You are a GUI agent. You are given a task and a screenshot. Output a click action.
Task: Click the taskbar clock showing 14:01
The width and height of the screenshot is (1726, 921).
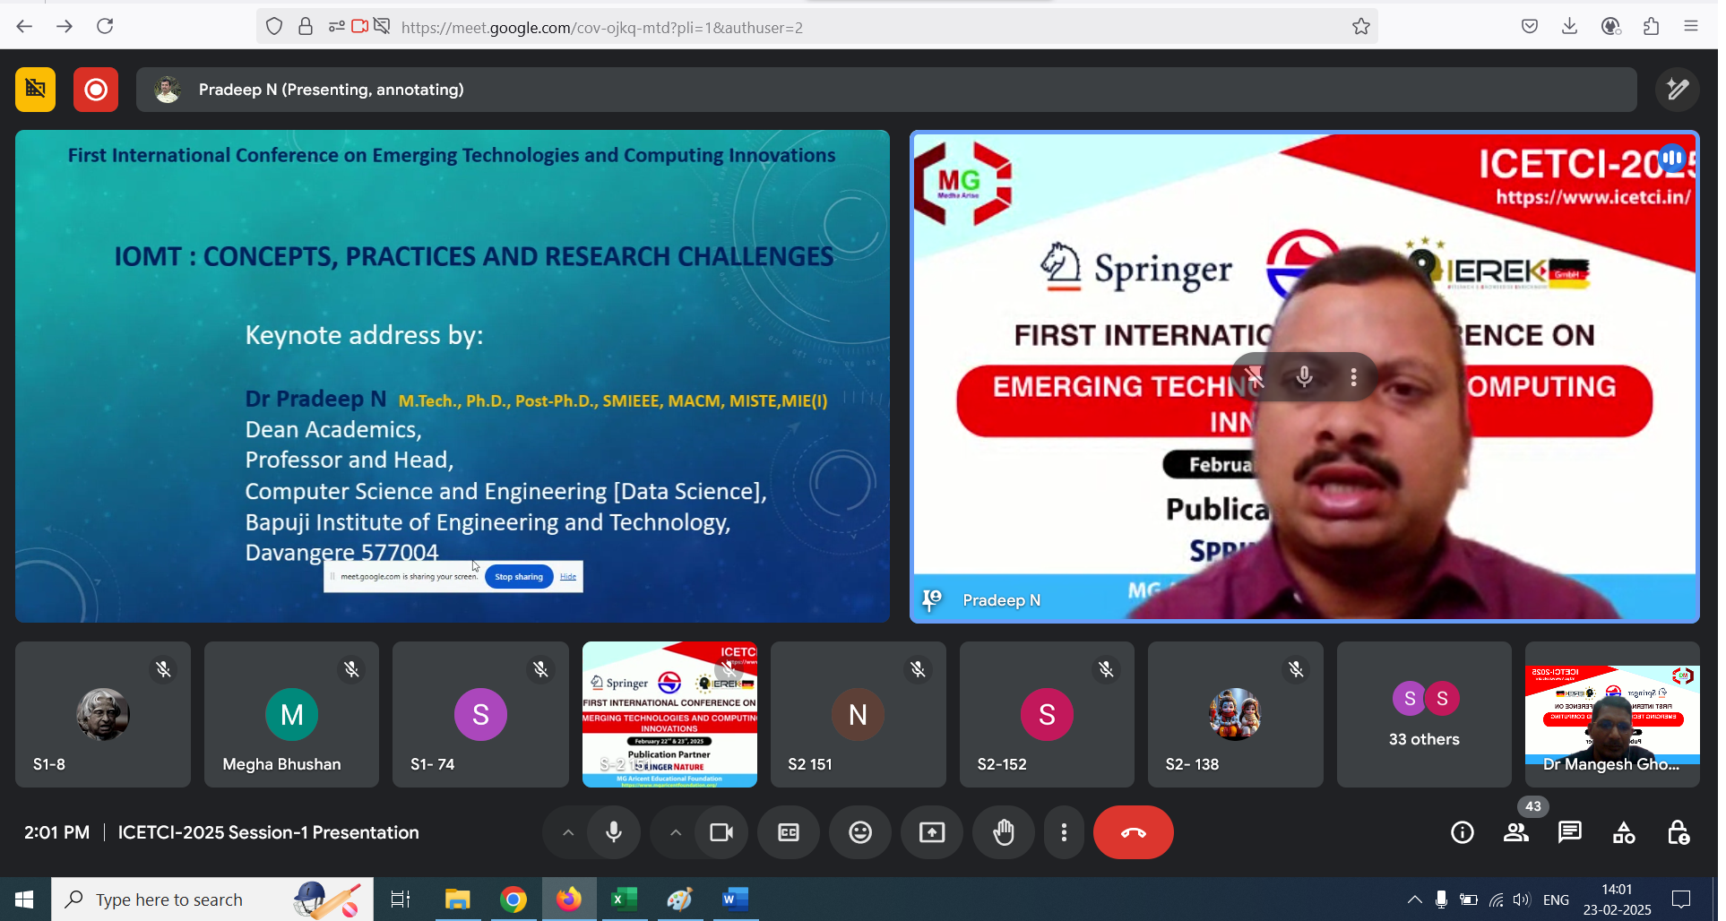tap(1617, 899)
